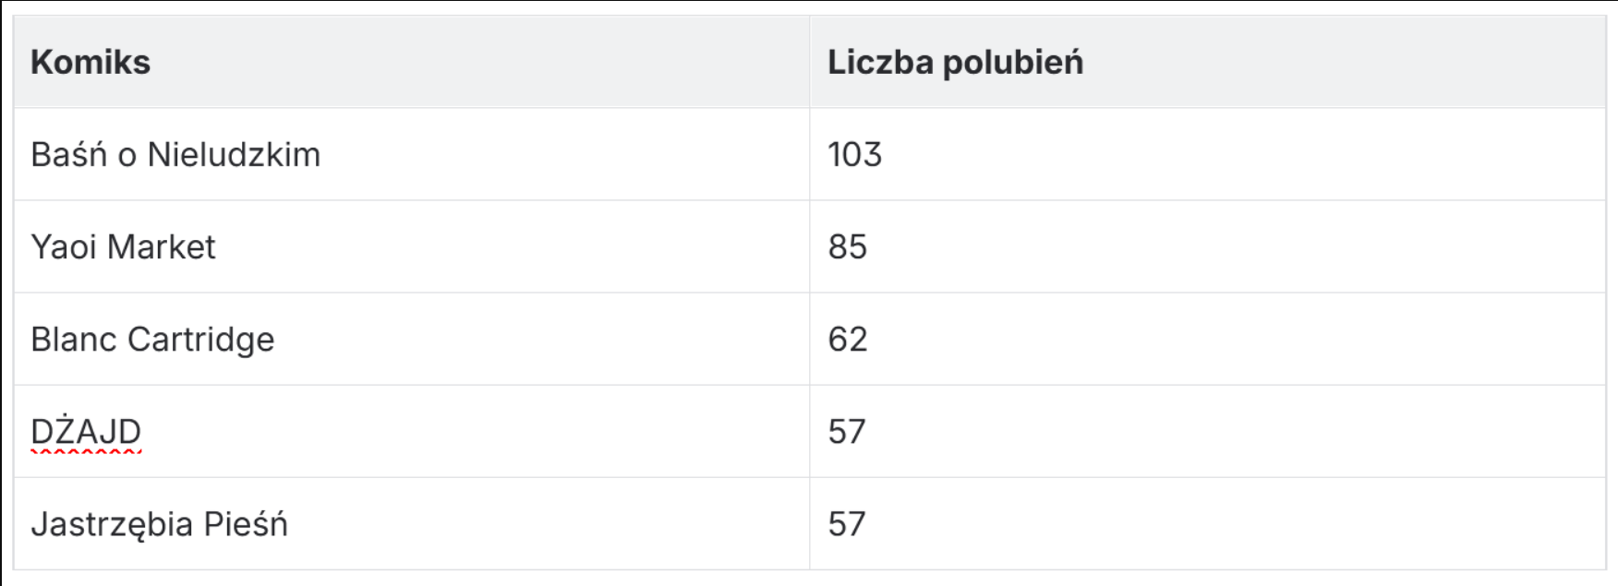Click the "Liczba polubień" column header
The image size is (1618, 586).
(955, 62)
